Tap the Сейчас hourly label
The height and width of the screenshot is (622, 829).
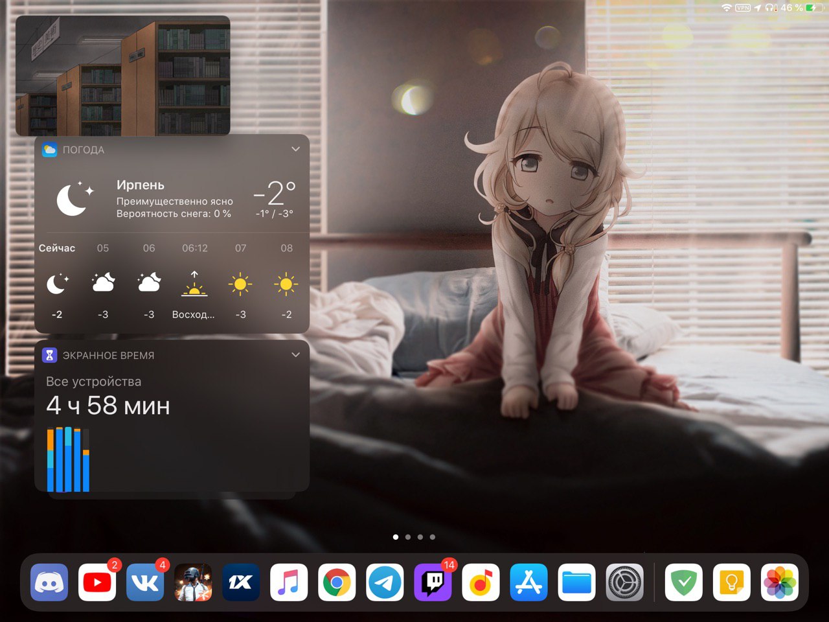click(x=57, y=248)
